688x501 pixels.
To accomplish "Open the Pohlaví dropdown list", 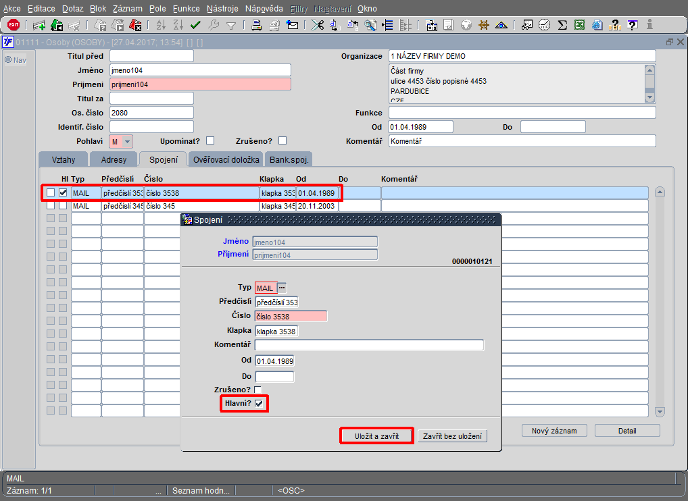I will coord(127,142).
